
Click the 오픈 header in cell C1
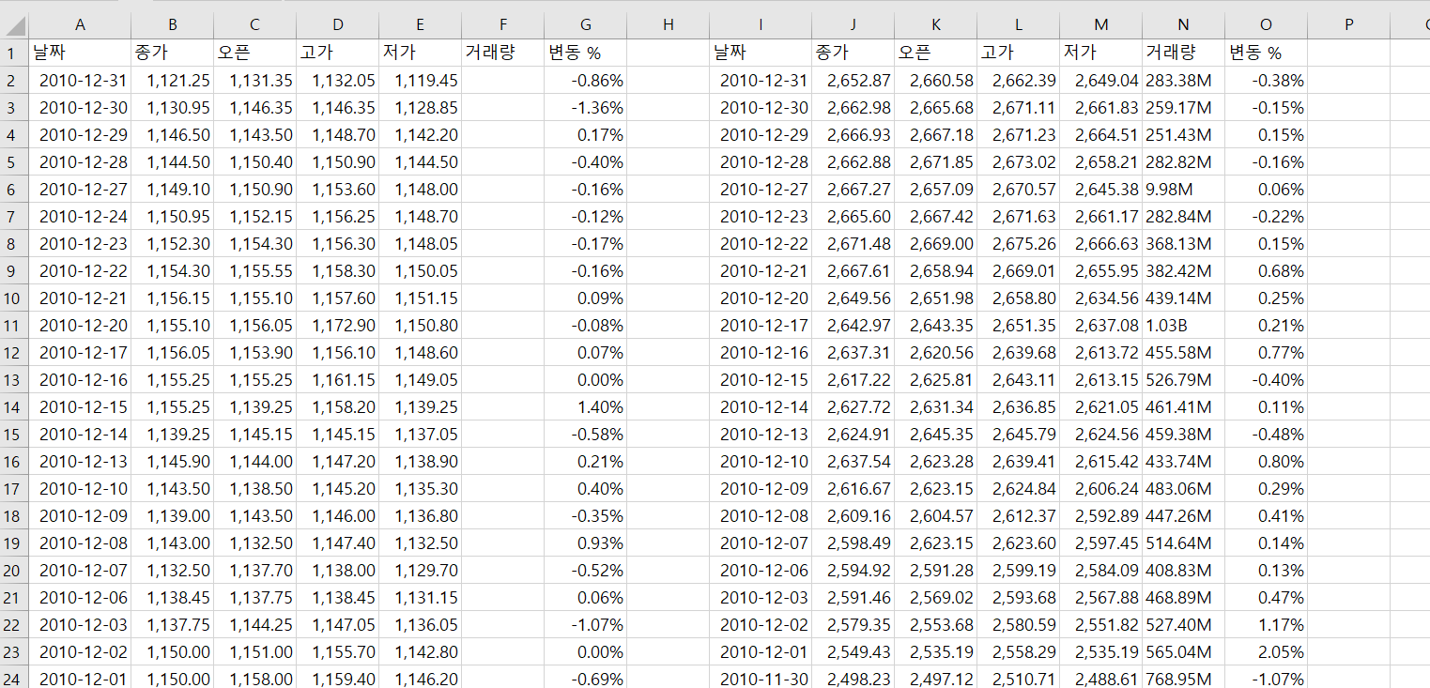point(255,53)
